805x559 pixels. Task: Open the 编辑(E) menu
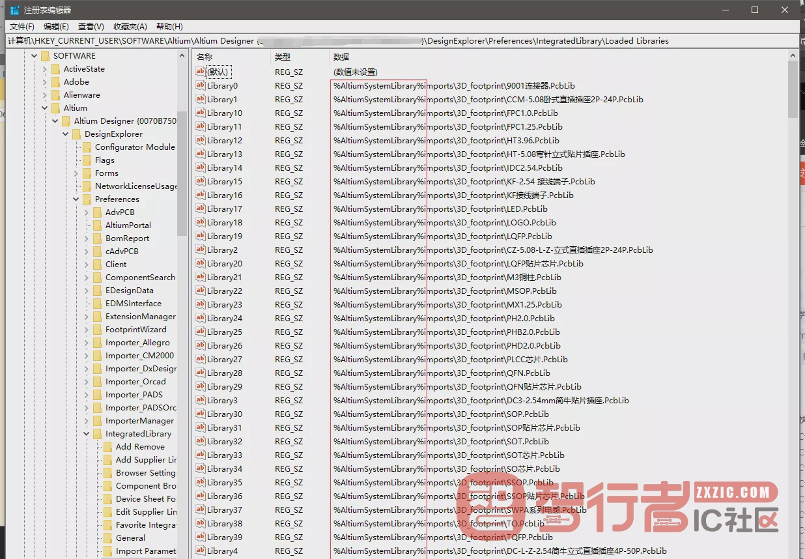click(56, 27)
